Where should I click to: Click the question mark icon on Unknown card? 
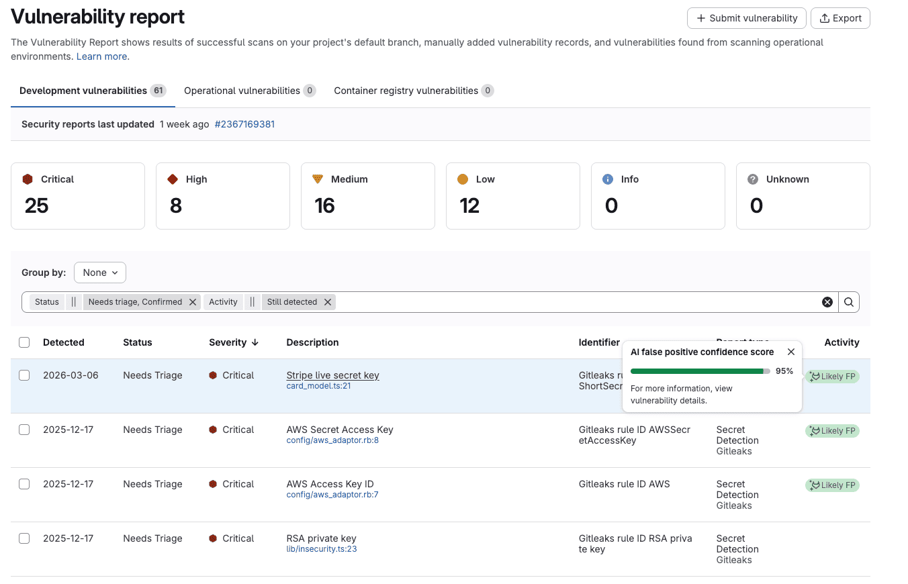(x=752, y=179)
